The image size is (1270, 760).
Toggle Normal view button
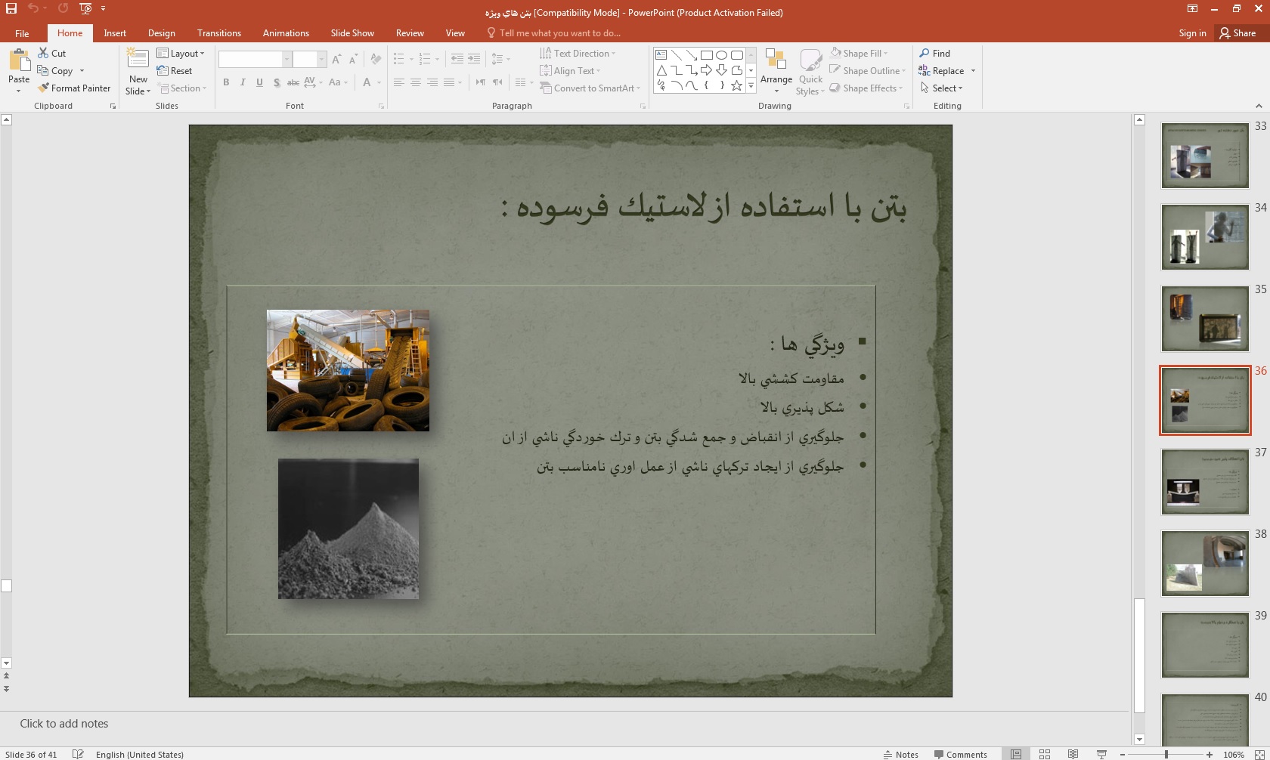coord(1016,754)
